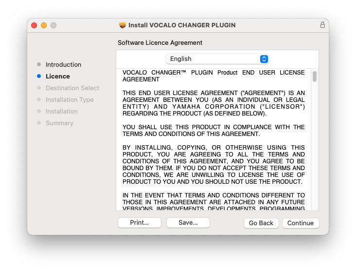Open the English language dropdown
356x271 pixels.
tap(217, 59)
